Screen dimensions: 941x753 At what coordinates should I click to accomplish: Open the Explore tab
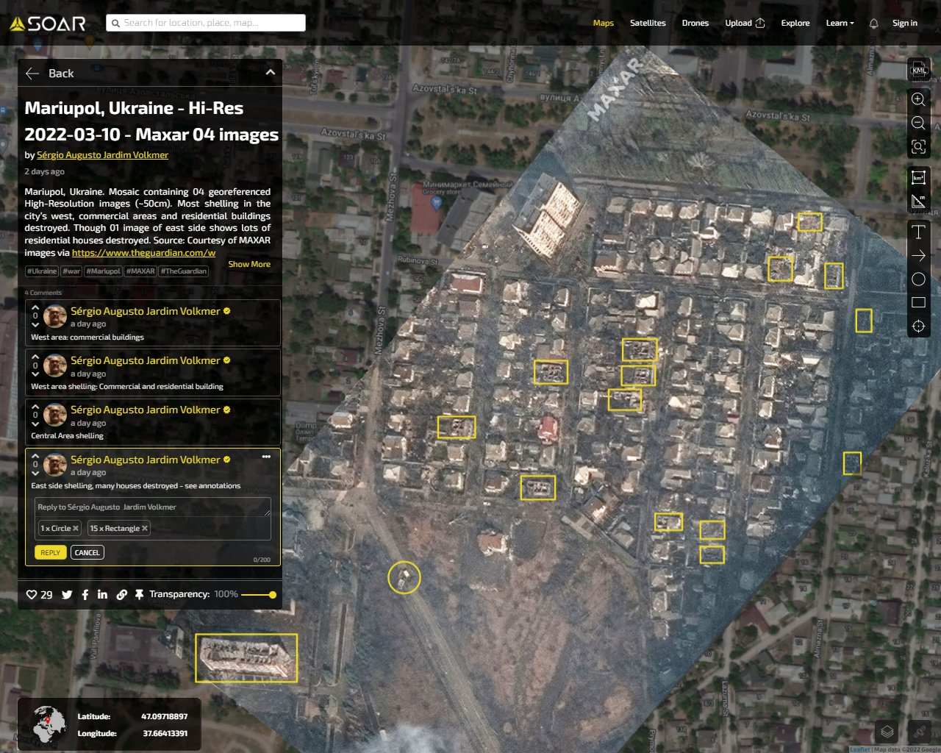coord(795,24)
